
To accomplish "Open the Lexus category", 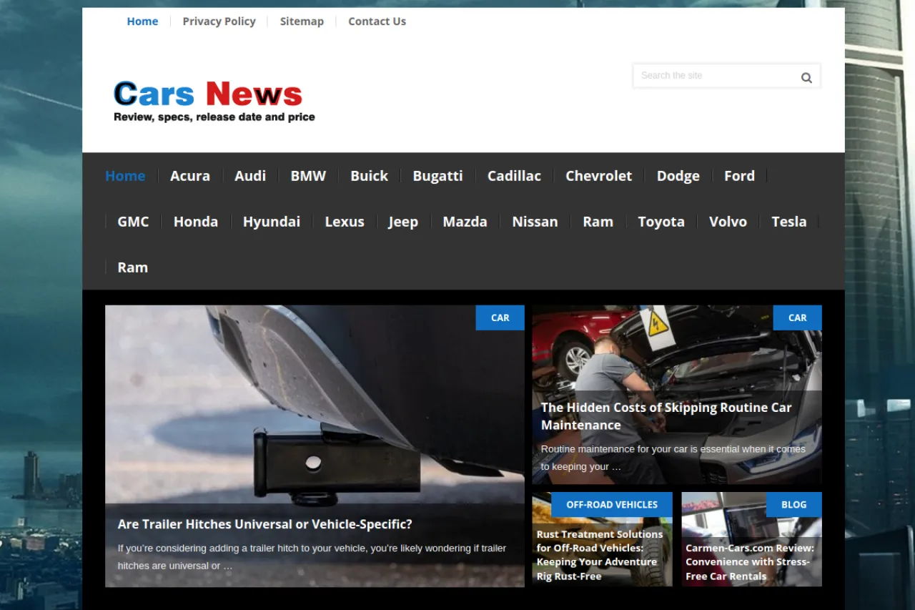I will (345, 222).
